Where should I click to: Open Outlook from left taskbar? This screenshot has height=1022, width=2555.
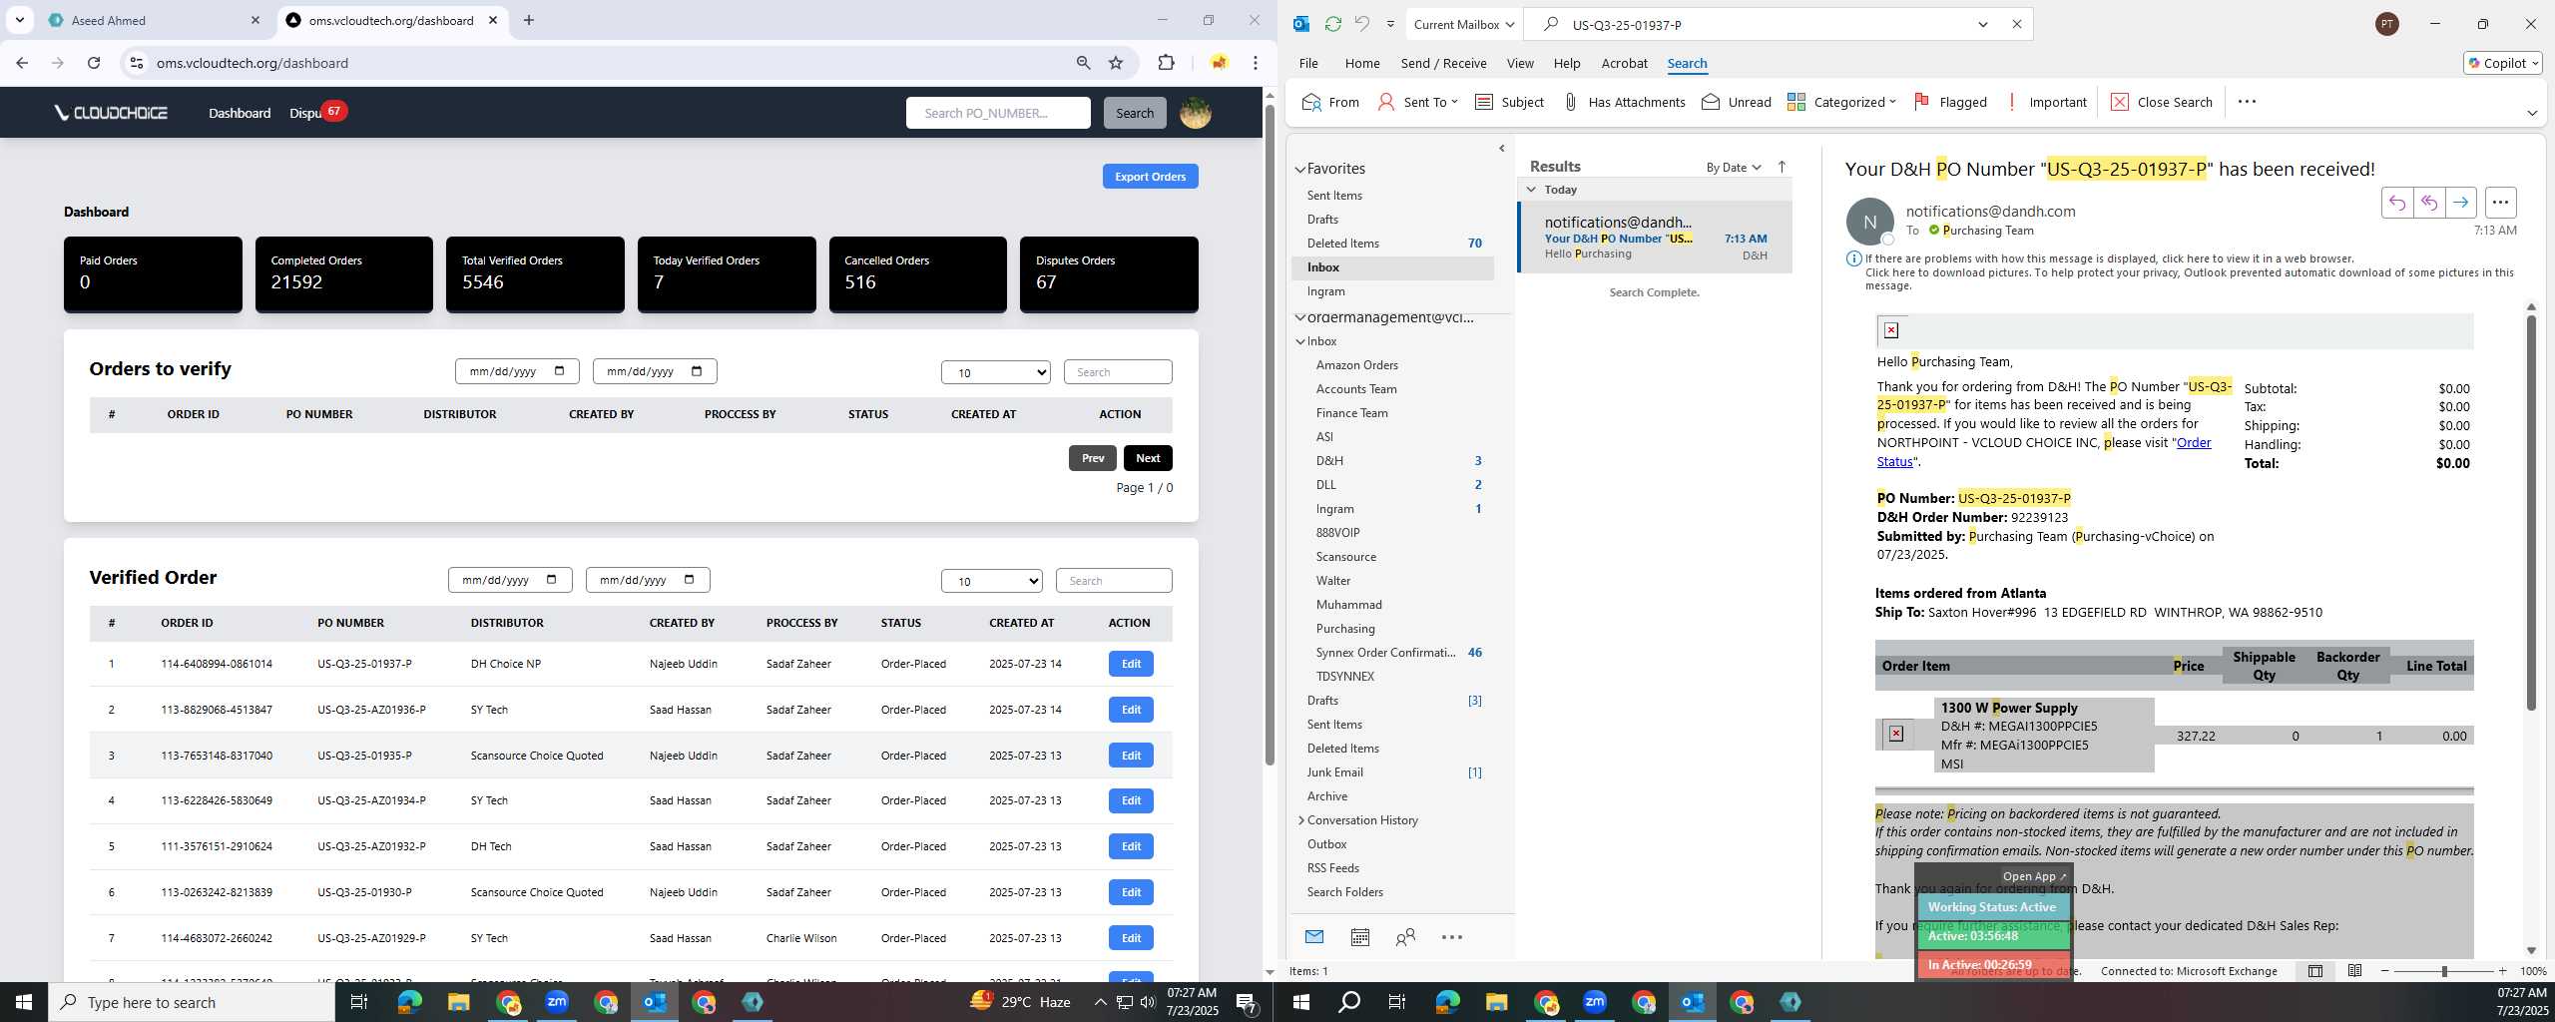[655, 1002]
